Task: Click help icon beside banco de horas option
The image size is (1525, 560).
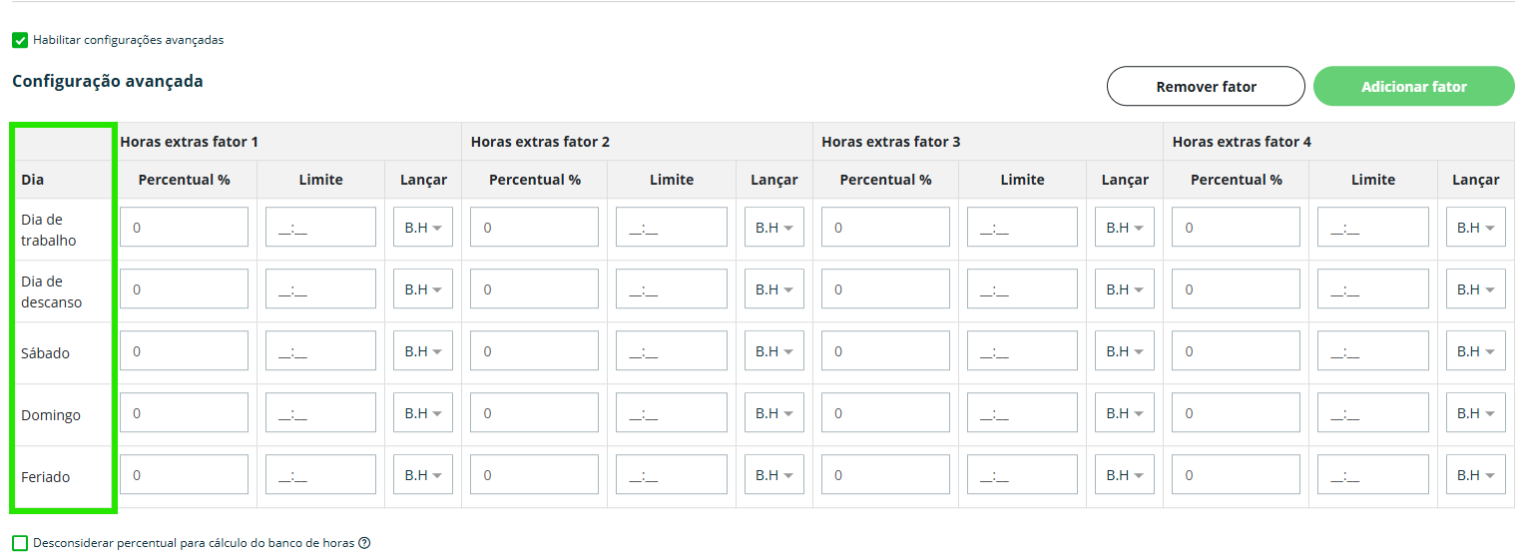Action: click(x=364, y=543)
